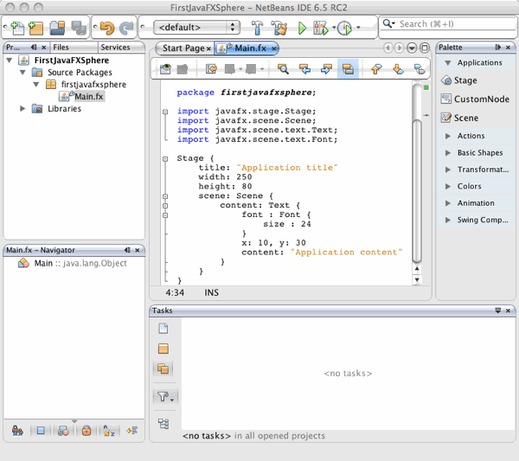Open the <default> configuration combo box
This screenshot has height=461, width=519.
[197, 28]
